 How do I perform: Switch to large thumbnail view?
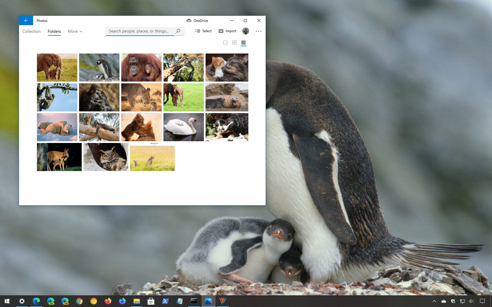coord(225,42)
